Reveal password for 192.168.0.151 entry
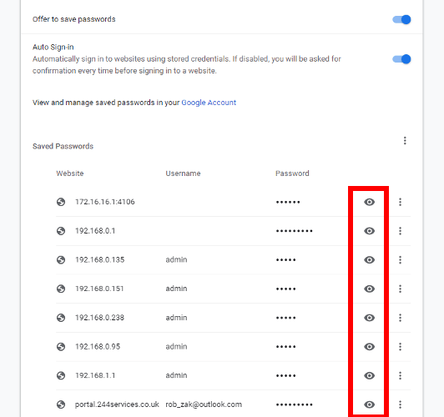The width and height of the screenshot is (444, 417). 369,289
